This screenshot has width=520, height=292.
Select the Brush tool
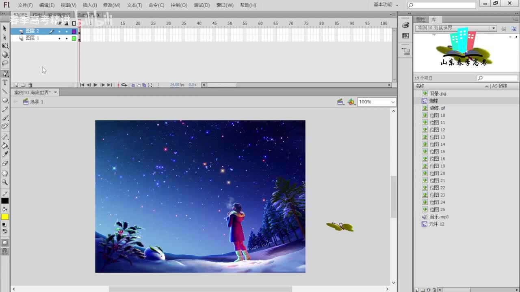click(5, 118)
